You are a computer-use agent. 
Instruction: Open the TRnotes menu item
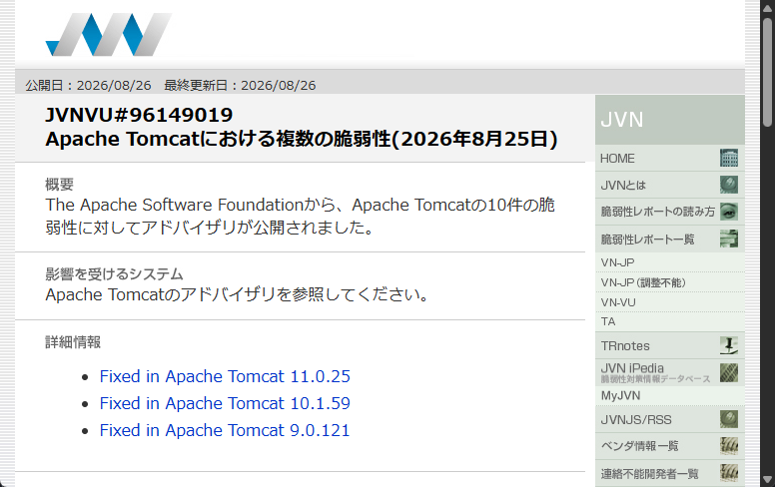(670, 345)
